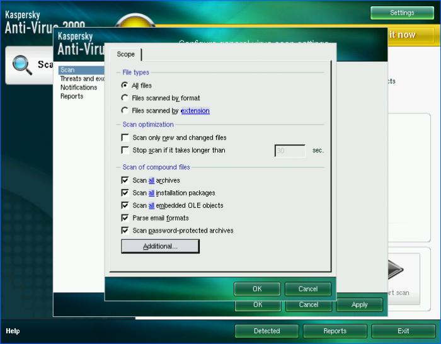Click the seconds timeout input field
The image size is (441, 344).
click(x=290, y=151)
